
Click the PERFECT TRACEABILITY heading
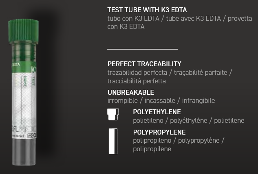[144, 64]
